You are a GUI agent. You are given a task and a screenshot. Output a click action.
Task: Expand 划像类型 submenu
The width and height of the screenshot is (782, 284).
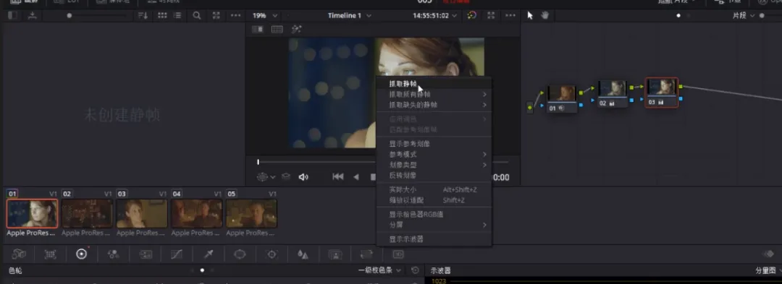point(434,165)
